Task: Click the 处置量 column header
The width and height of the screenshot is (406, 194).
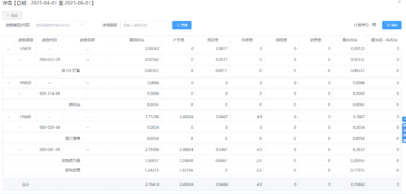Action: coord(316,40)
